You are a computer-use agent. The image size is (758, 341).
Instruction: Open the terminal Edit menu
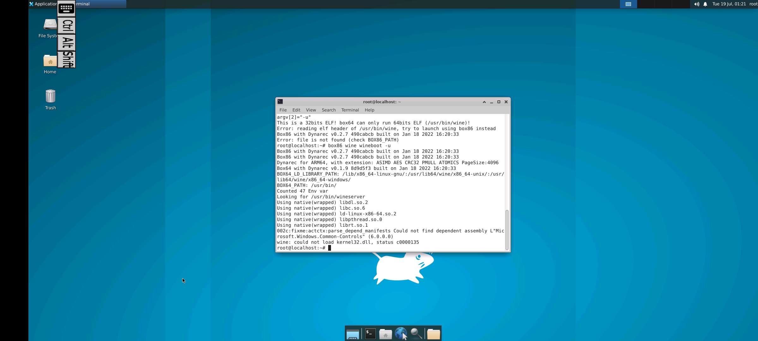(x=296, y=110)
